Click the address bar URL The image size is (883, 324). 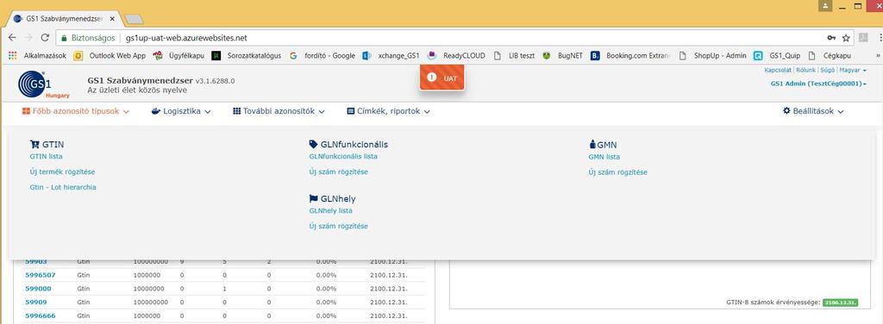(186, 38)
